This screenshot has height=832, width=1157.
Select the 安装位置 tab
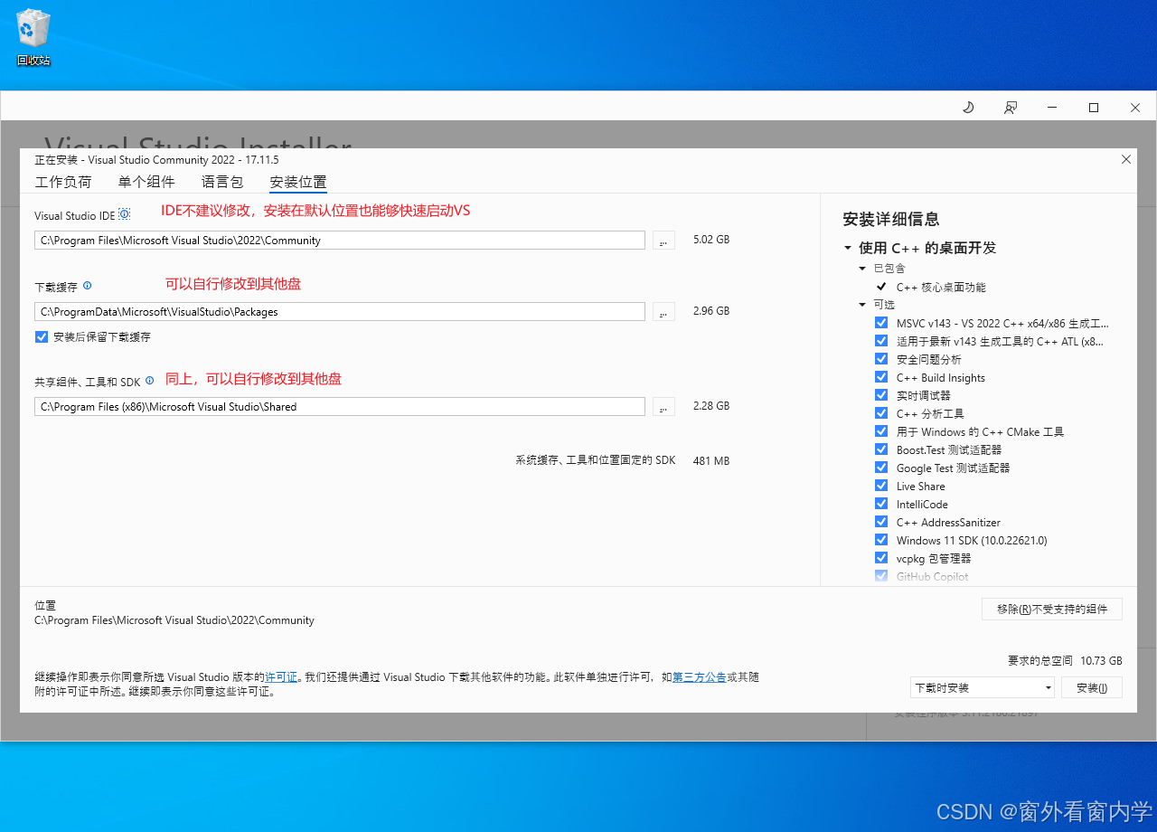[x=298, y=182]
